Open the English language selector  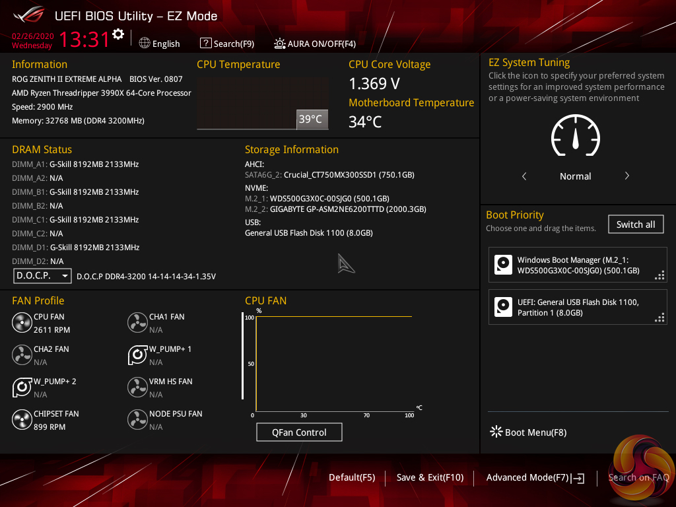[x=160, y=44]
